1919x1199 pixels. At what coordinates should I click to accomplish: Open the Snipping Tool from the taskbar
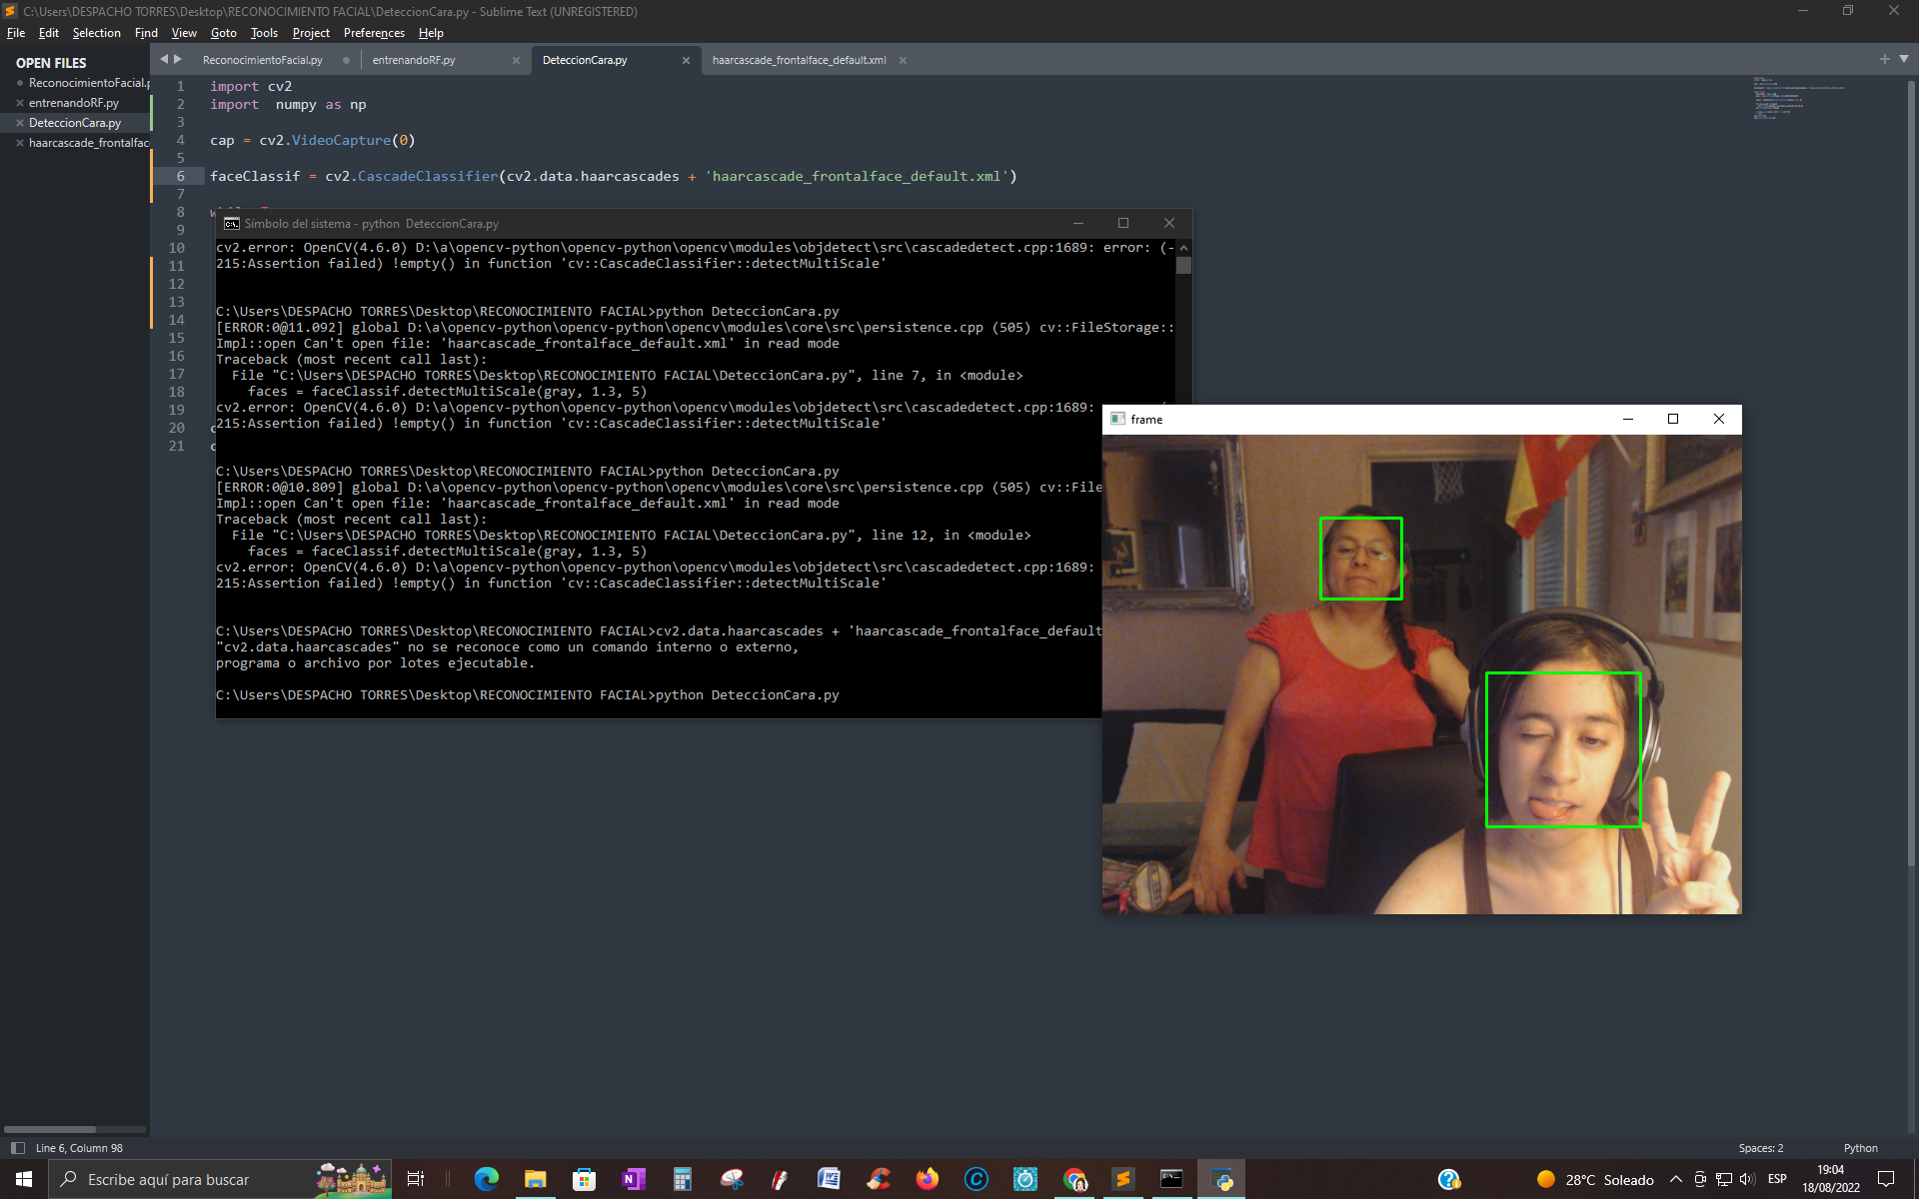[733, 1179]
